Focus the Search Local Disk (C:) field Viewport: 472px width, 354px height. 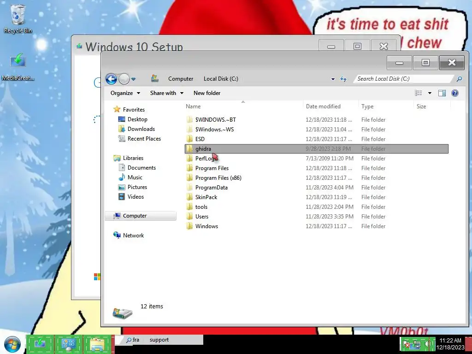(403, 79)
